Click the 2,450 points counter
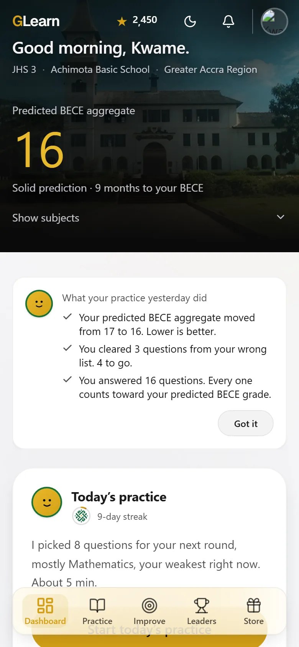The image size is (299, 647). pos(145,20)
